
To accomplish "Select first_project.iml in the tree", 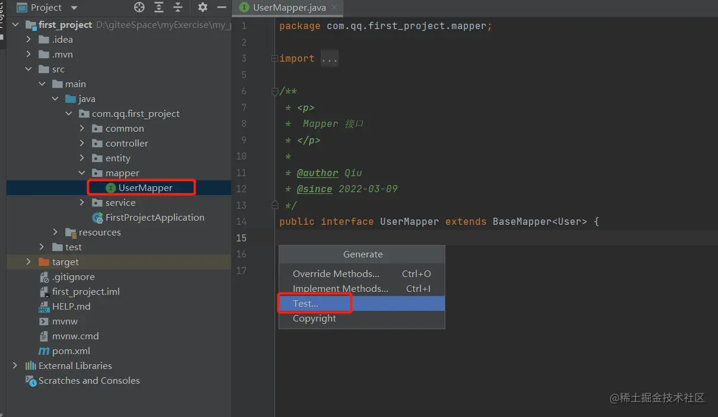I will [86, 292].
